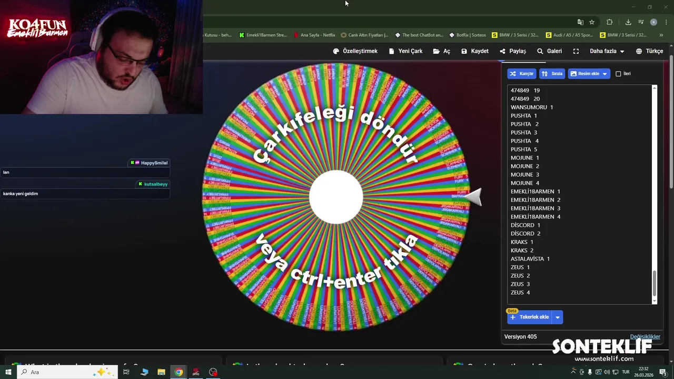
Task: Click the kutsalbeyy chat username
Action: [x=156, y=184]
